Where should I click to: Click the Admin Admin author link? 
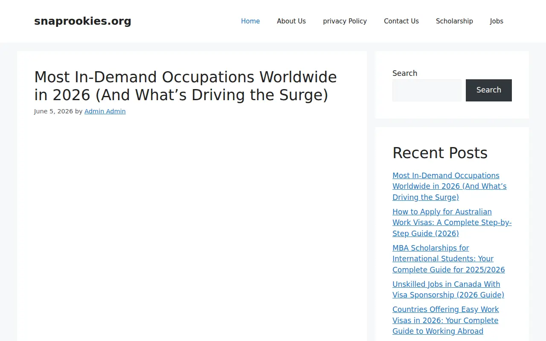click(105, 111)
